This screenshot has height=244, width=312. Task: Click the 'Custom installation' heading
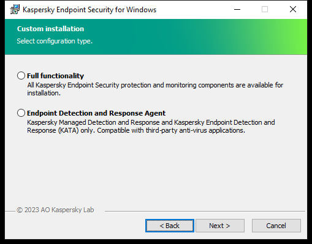50,29
